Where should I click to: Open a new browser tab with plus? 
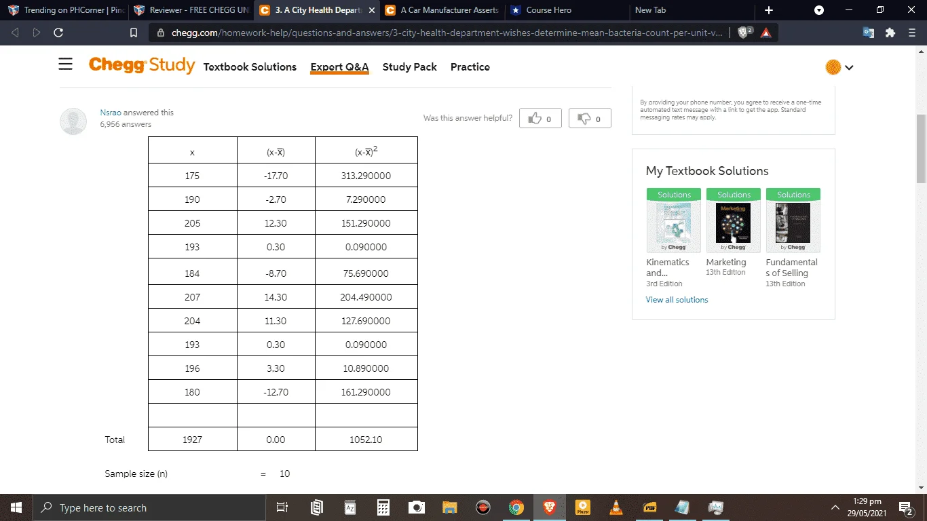tap(768, 10)
